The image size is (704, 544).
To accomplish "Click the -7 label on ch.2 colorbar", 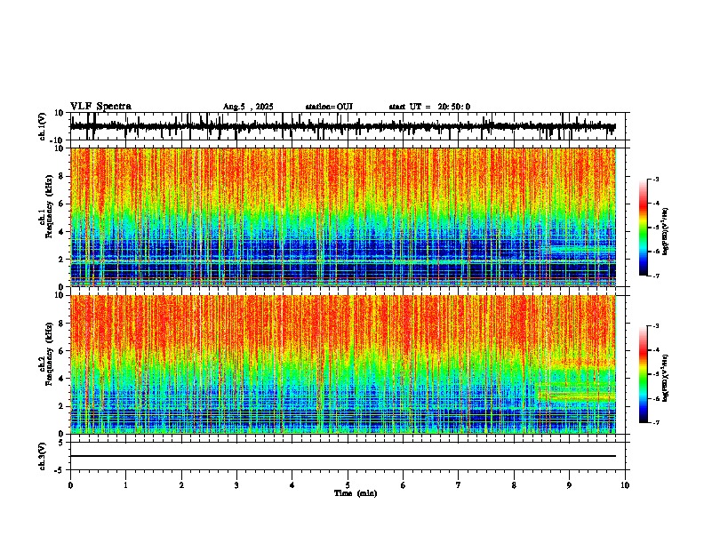I will 656,422.
